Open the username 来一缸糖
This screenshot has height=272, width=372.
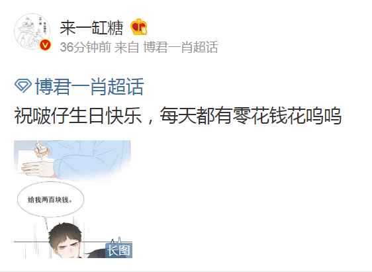tap(91, 28)
